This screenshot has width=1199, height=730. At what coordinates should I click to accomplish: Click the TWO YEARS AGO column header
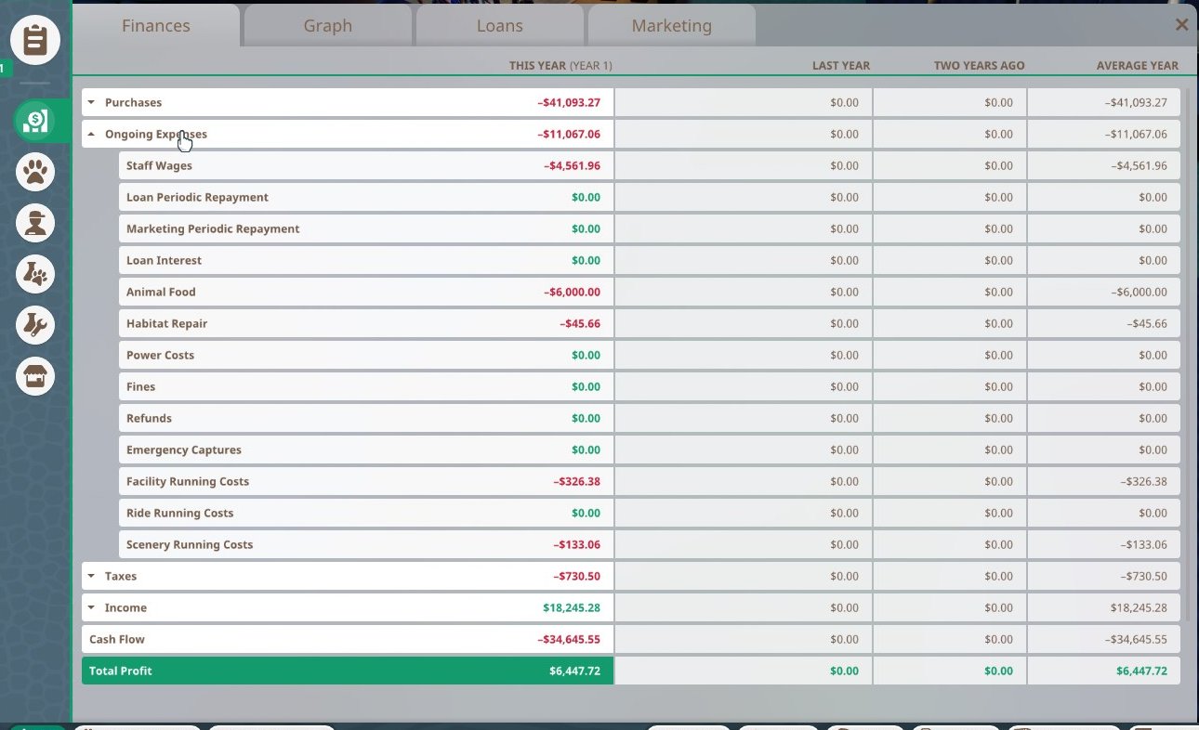980,66
